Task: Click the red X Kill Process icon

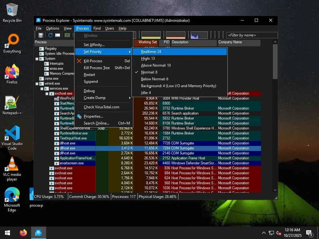Action: click(79, 61)
